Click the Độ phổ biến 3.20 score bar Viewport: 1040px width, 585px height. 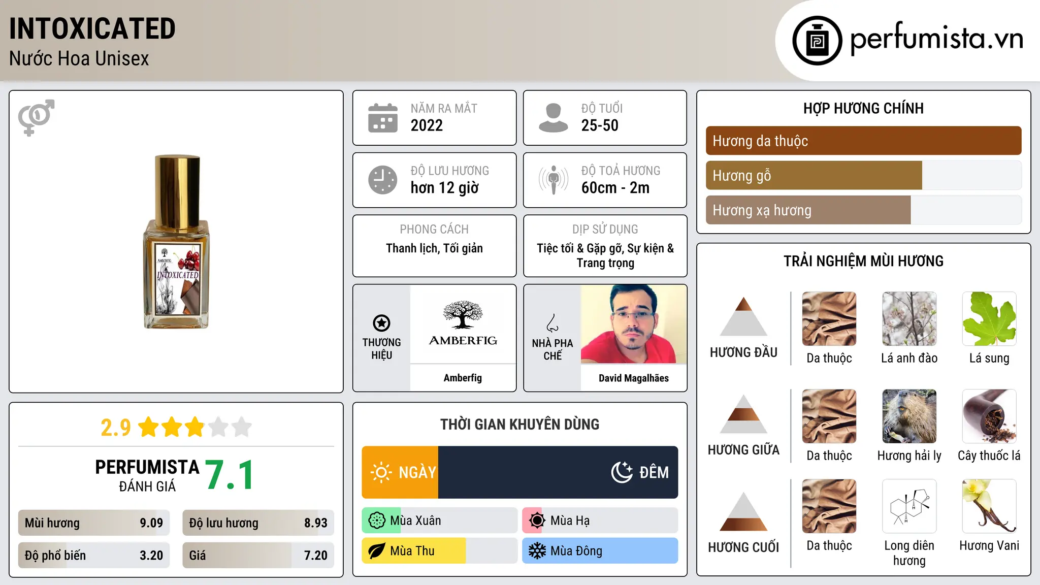[x=94, y=556]
